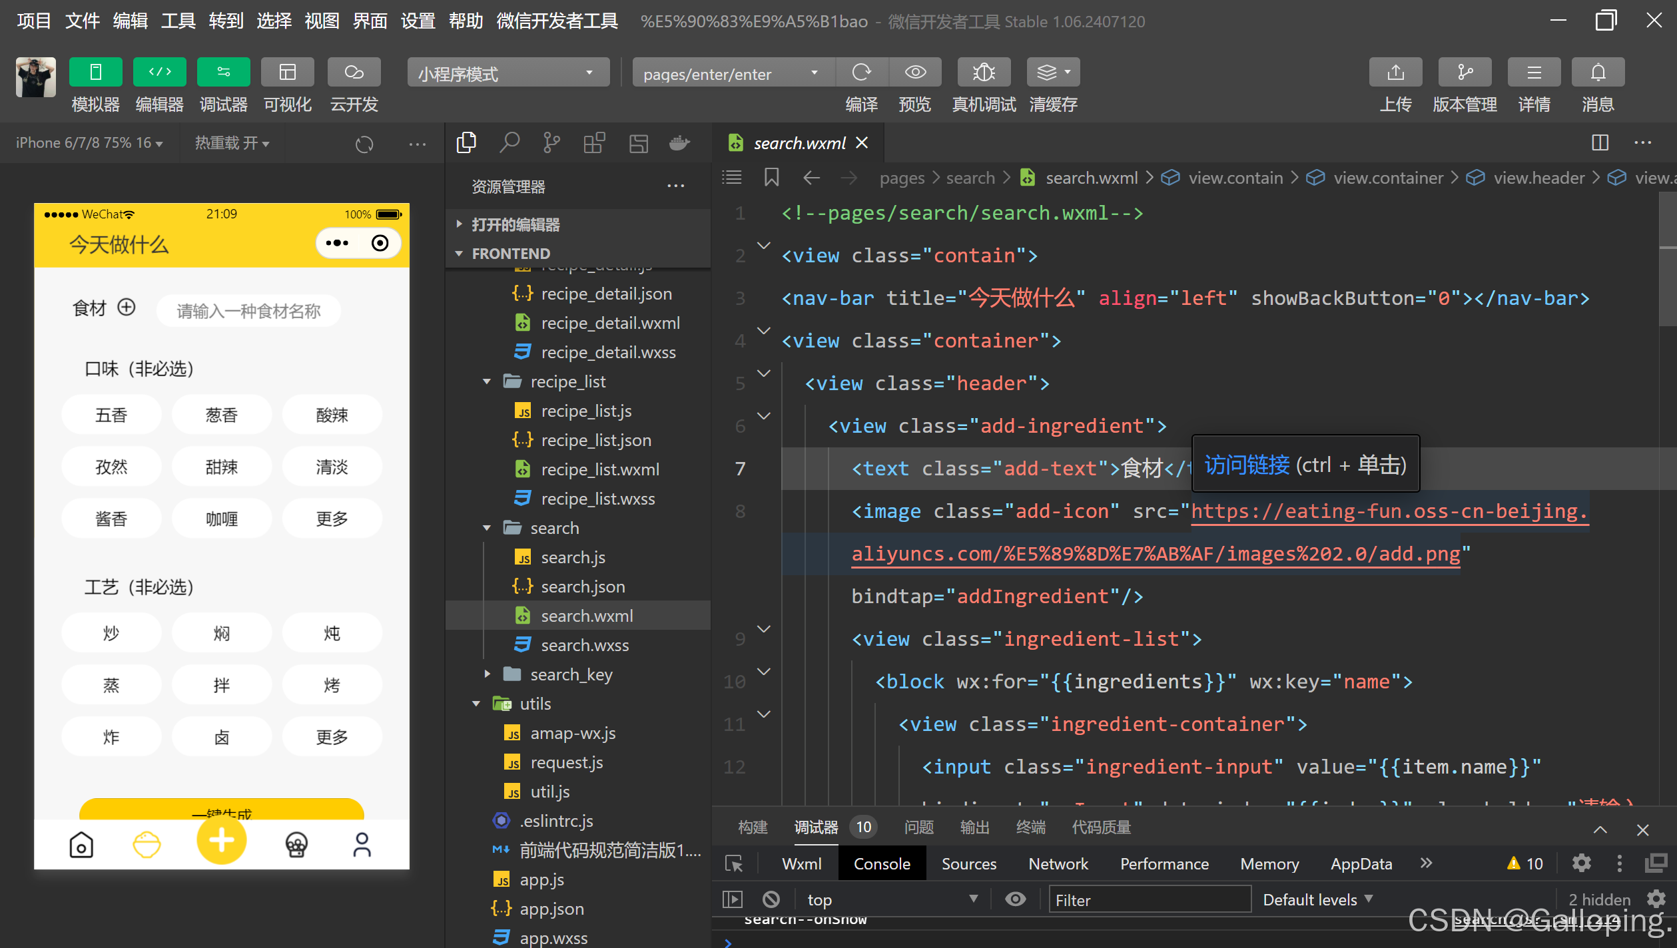This screenshot has width=1677, height=948.
Task: Switch to the Network devtools tab
Action: 1058,863
